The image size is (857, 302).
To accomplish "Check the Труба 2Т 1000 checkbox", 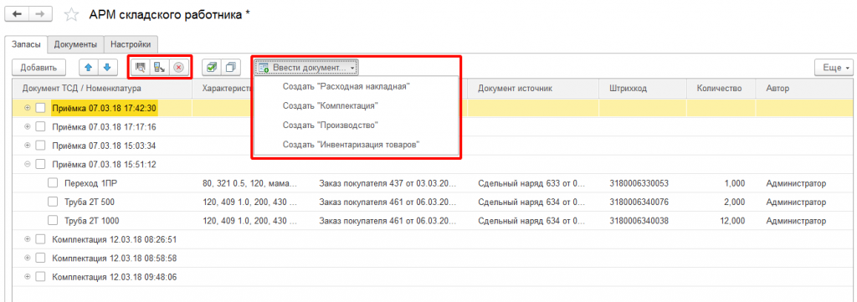I will coord(53,221).
